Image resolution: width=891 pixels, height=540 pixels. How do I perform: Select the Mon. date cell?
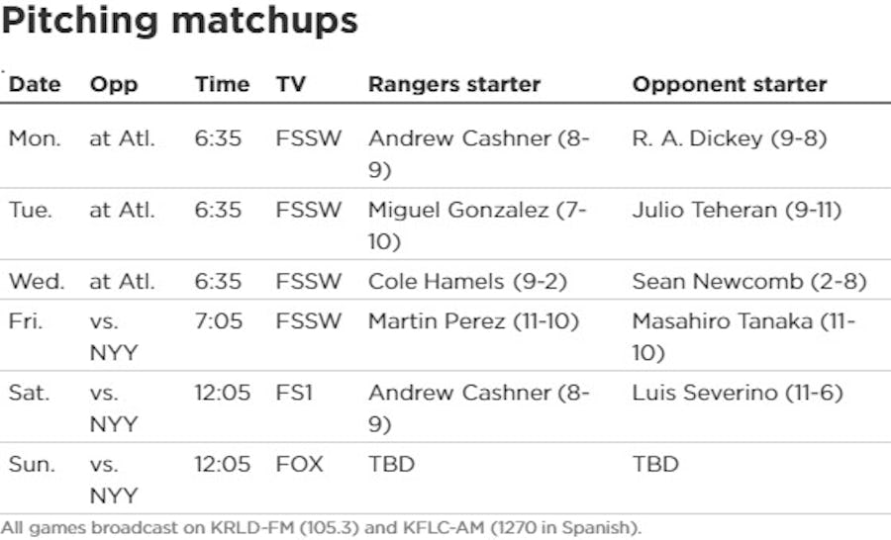tap(35, 138)
